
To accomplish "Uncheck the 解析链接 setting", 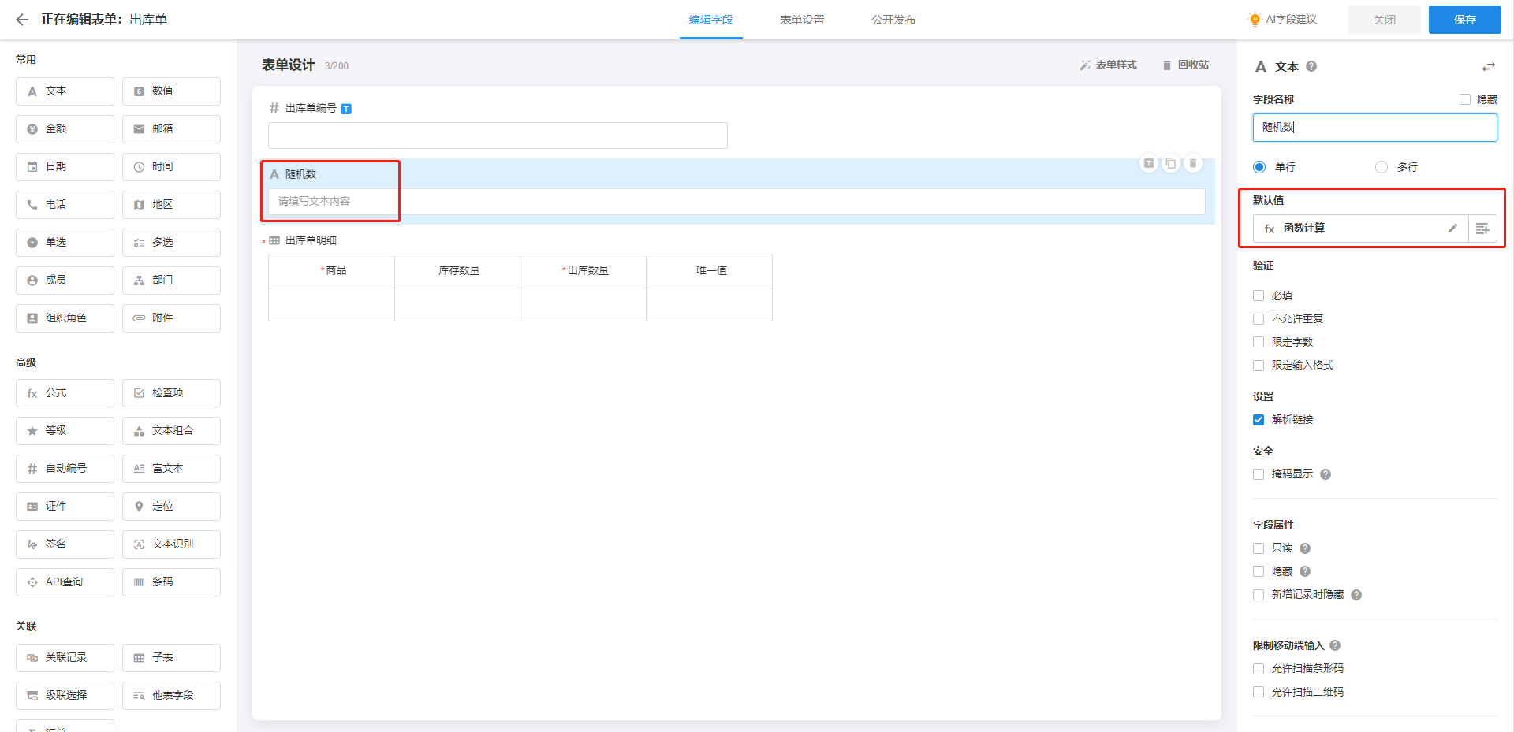I will 1259,420.
